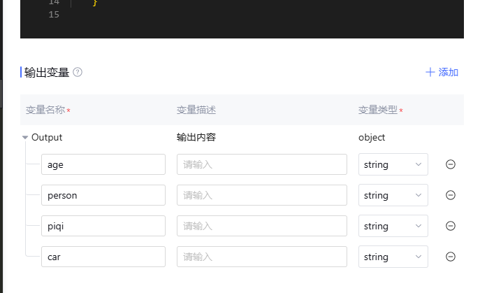This screenshot has height=293, width=480.
Task: Open type dropdown for age variable
Action: pos(393,164)
